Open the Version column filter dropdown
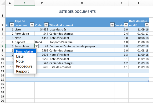Viewport: 153px width, 103px height. click(126, 25)
